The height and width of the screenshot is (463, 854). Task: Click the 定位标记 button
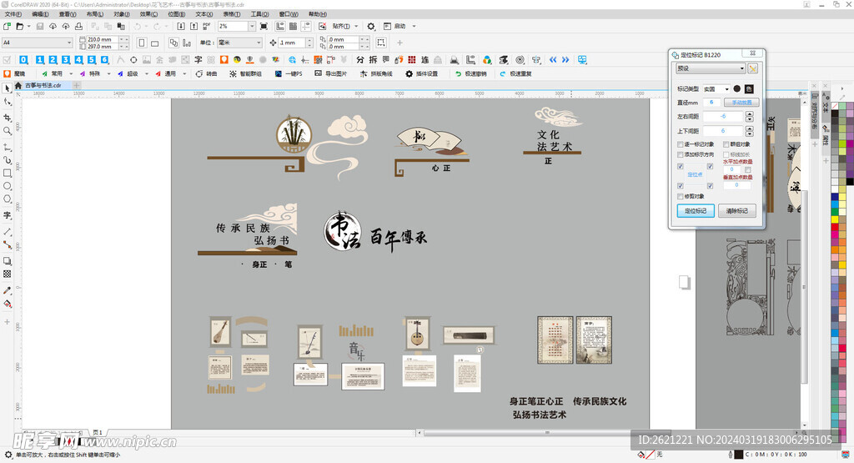[695, 211]
